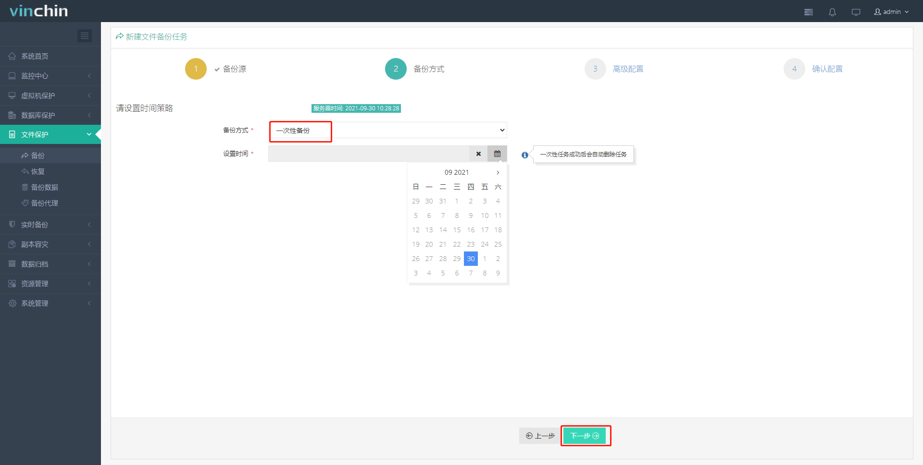This screenshot has height=465, width=923.
Task: Expand 副本容灾 menu
Action: 50,244
